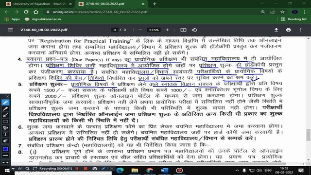The image size is (311, 175).
Task: Open the notification center
Action: click(301, 171)
